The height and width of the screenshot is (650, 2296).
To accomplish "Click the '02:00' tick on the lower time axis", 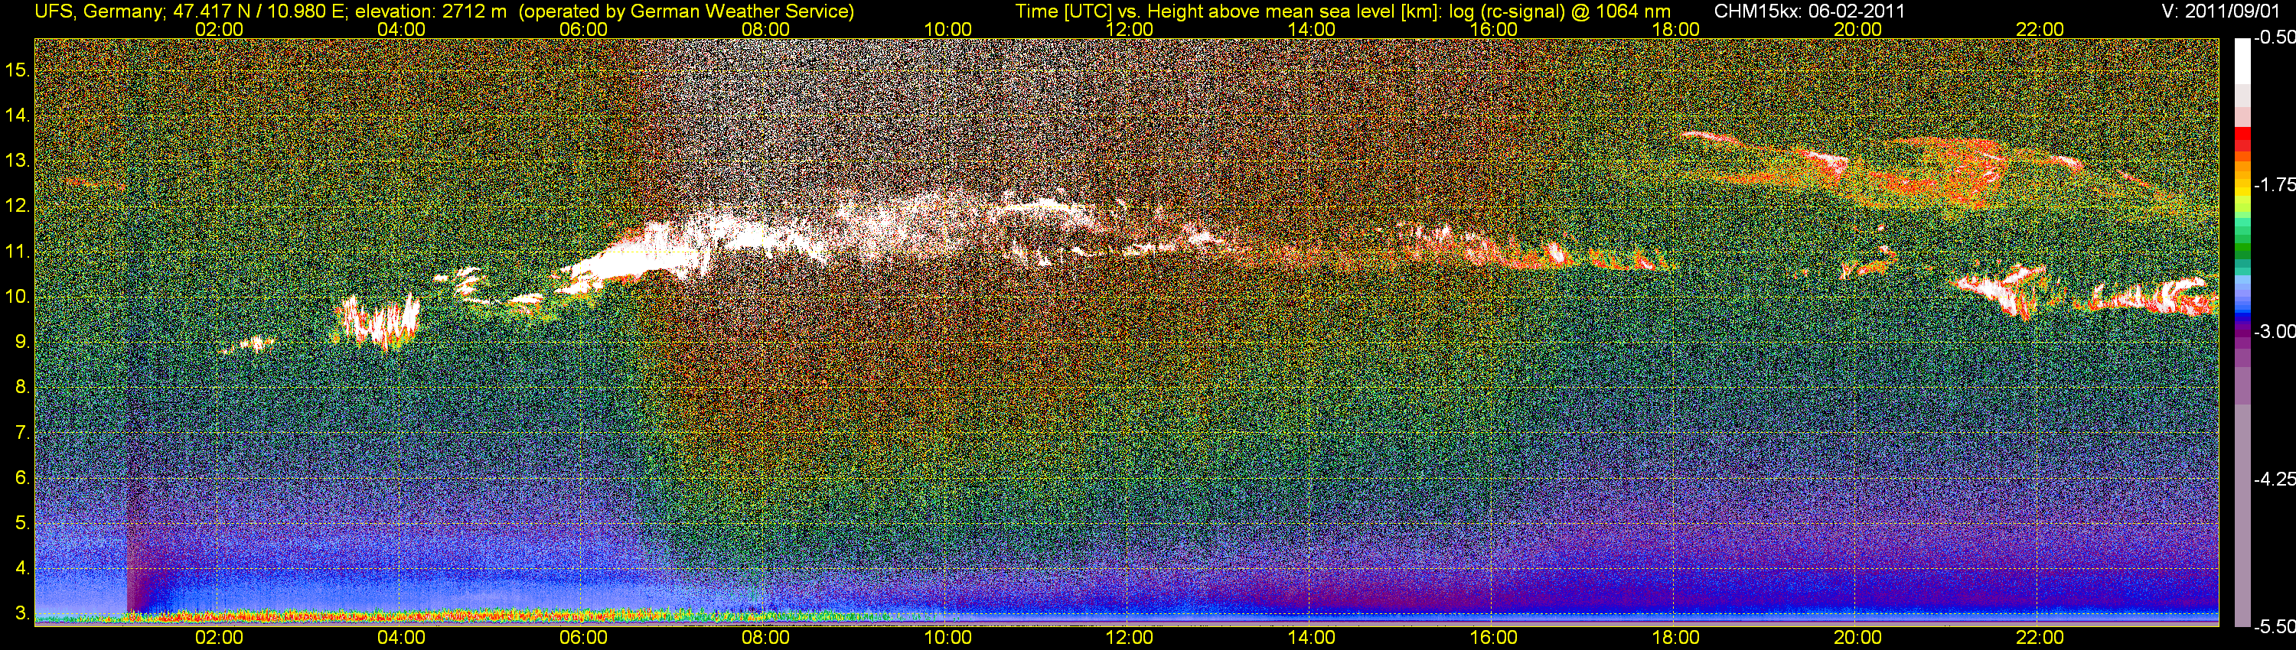I will point(218,638).
